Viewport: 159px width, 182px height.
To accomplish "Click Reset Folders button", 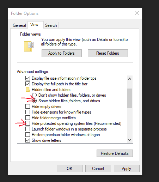I will click(x=108, y=53).
